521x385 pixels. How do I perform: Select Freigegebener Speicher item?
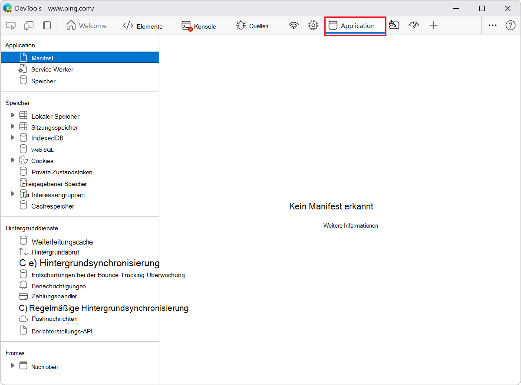point(55,184)
